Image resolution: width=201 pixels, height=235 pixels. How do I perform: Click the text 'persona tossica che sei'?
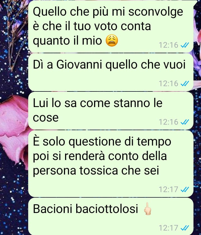click(x=96, y=171)
